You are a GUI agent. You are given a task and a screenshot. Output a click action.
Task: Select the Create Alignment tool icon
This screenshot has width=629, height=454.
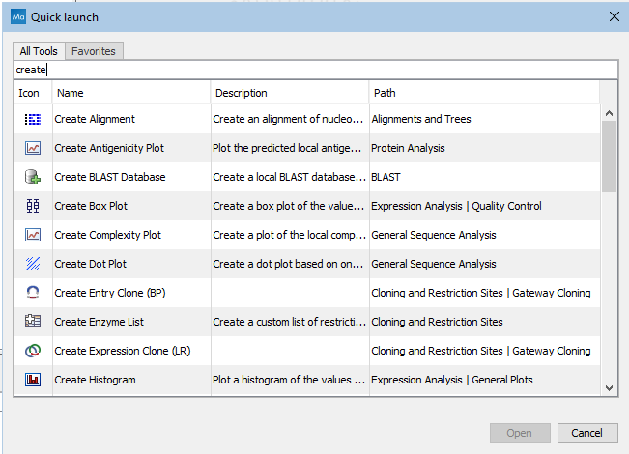point(33,119)
